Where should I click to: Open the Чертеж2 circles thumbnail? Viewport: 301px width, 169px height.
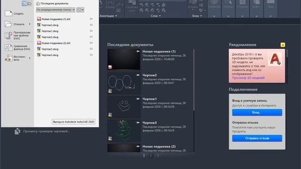124,83
